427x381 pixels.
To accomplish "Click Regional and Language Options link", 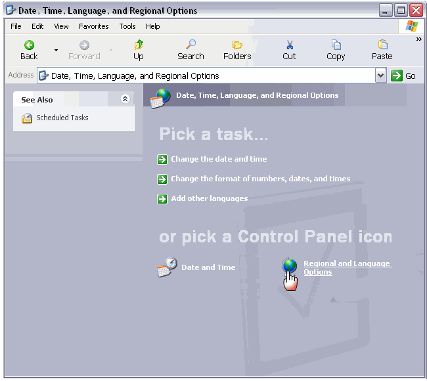I will [348, 267].
